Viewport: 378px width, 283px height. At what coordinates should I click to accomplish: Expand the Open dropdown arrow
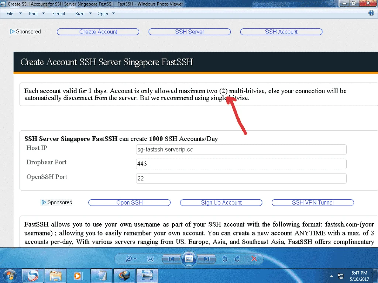114,14
